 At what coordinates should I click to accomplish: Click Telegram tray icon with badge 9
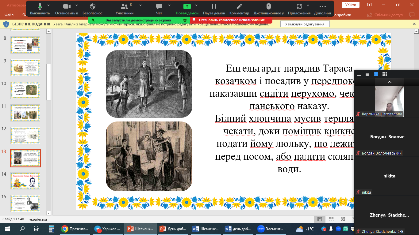[324, 229]
